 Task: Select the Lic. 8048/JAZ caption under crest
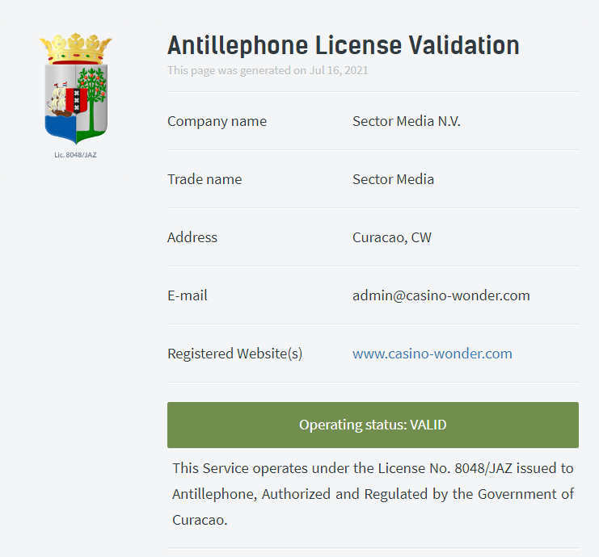pos(75,155)
